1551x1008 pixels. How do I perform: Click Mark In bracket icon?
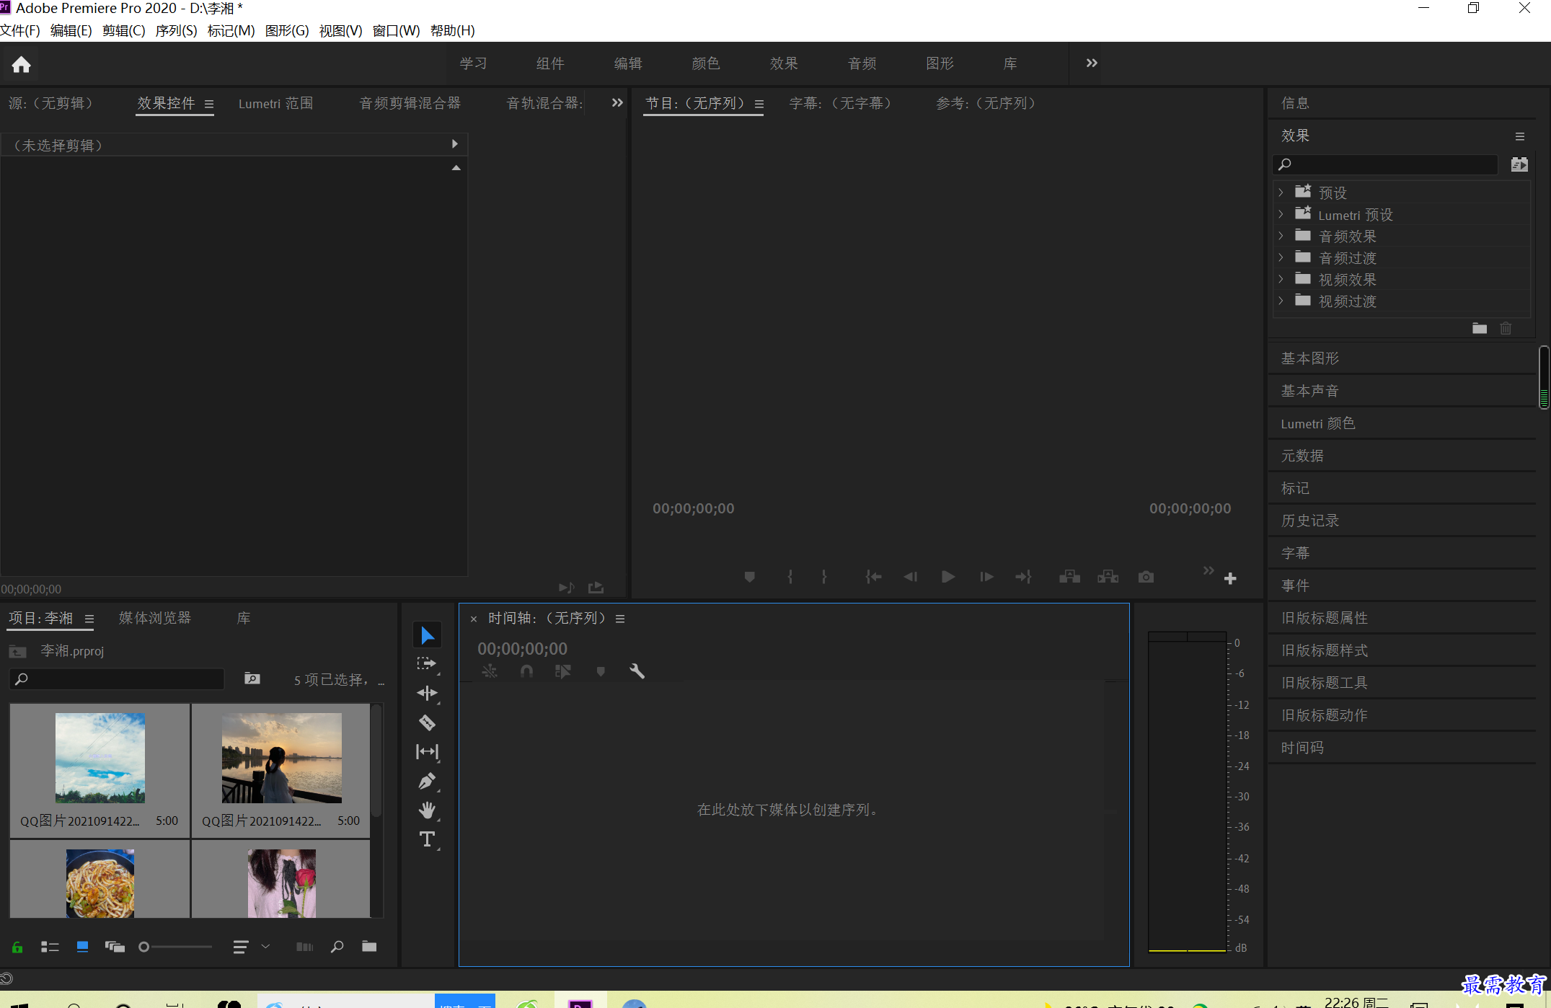point(790,577)
